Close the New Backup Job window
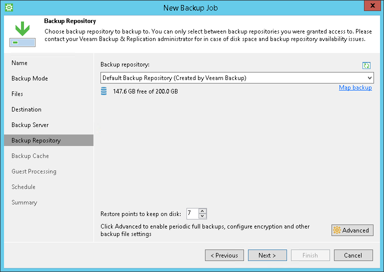 tap(372, 5)
